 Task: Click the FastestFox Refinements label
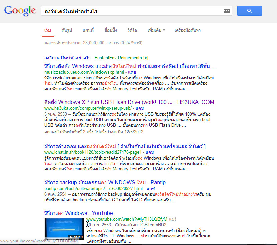tap(118, 58)
